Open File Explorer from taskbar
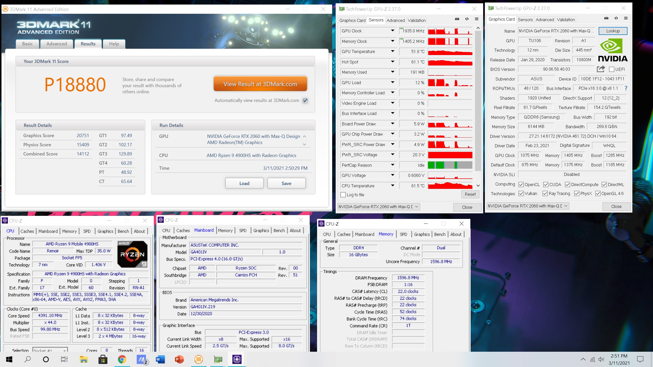The height and width of the screenshot is (367, 653). coord(84,359)
